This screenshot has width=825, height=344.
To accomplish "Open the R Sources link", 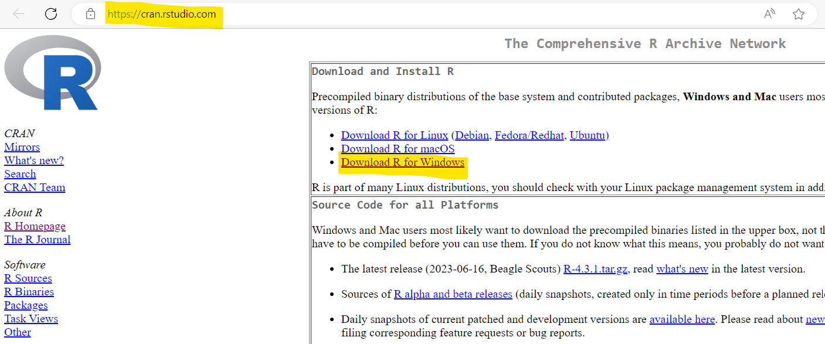I will click(x=28, y=278).
